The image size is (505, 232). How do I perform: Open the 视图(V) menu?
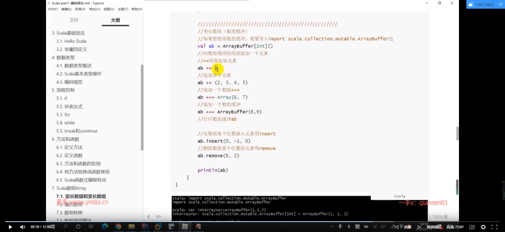click(109, 9)
